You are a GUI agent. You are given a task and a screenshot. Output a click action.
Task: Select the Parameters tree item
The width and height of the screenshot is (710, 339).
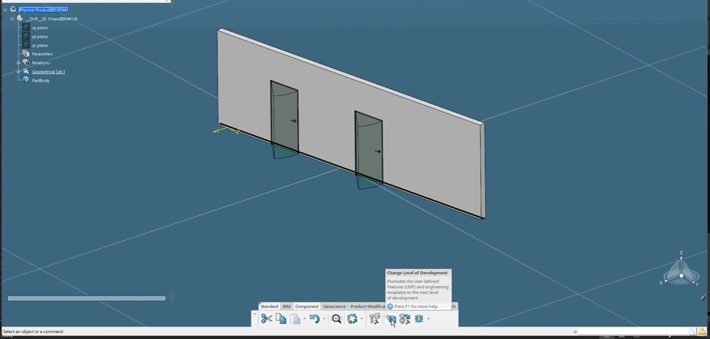[43, 54]
